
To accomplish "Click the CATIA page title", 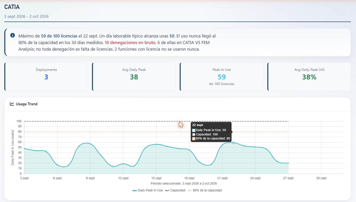I will point(12,7).
